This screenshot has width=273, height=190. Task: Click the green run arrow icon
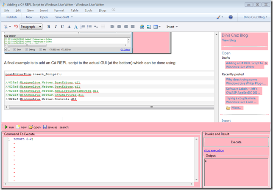point(6,127)
